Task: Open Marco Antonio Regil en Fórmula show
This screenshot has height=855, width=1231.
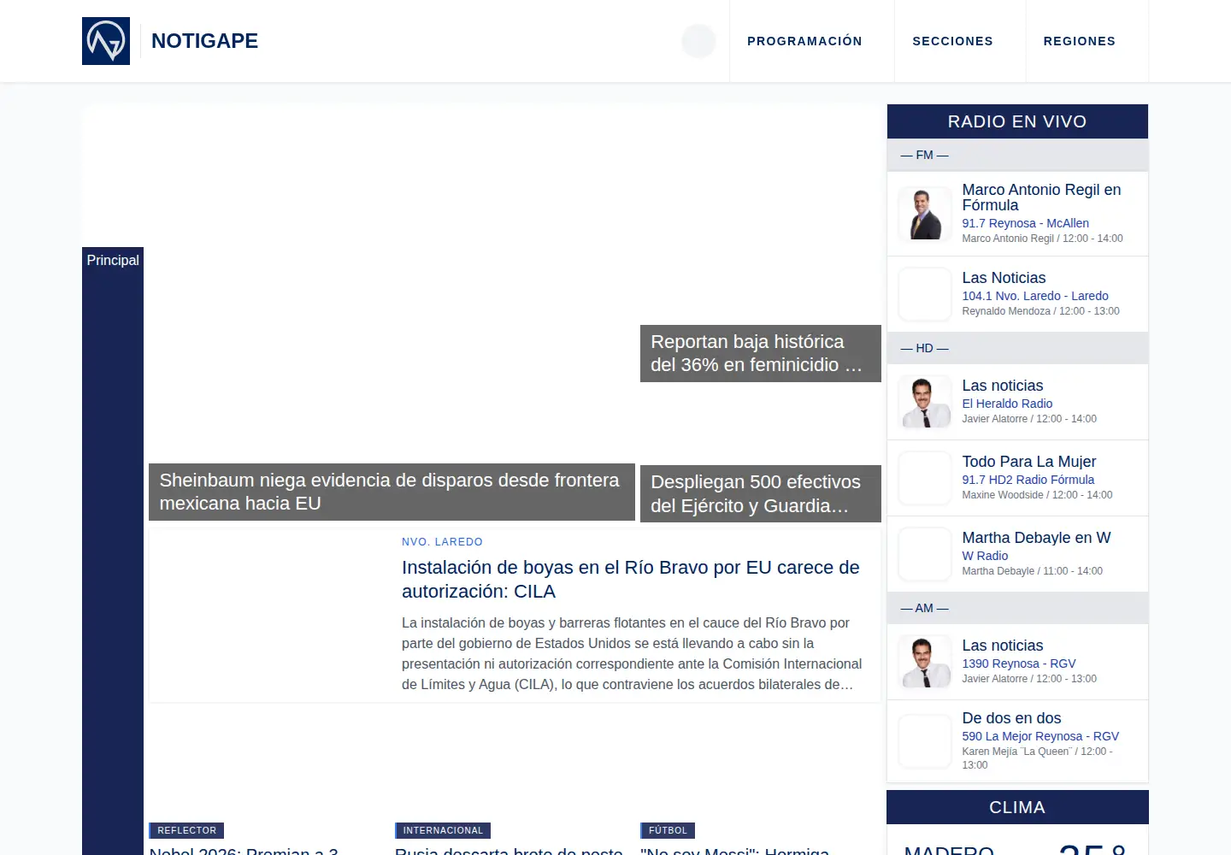Action: (x=1041, y=198)
